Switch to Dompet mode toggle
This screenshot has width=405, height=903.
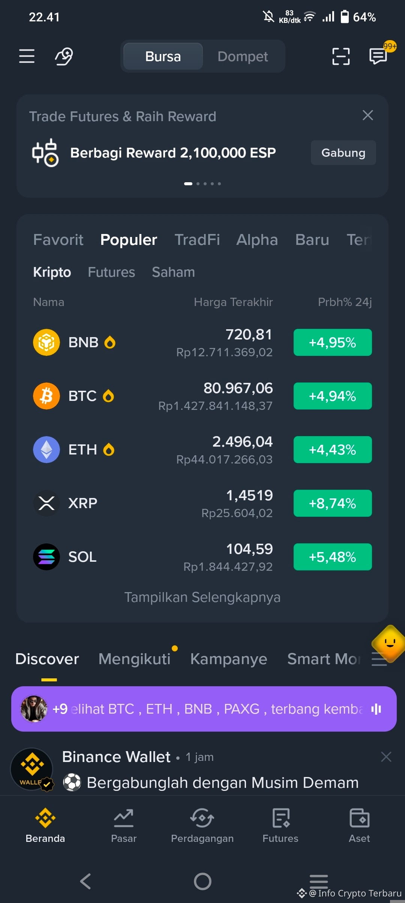[243, 57]
